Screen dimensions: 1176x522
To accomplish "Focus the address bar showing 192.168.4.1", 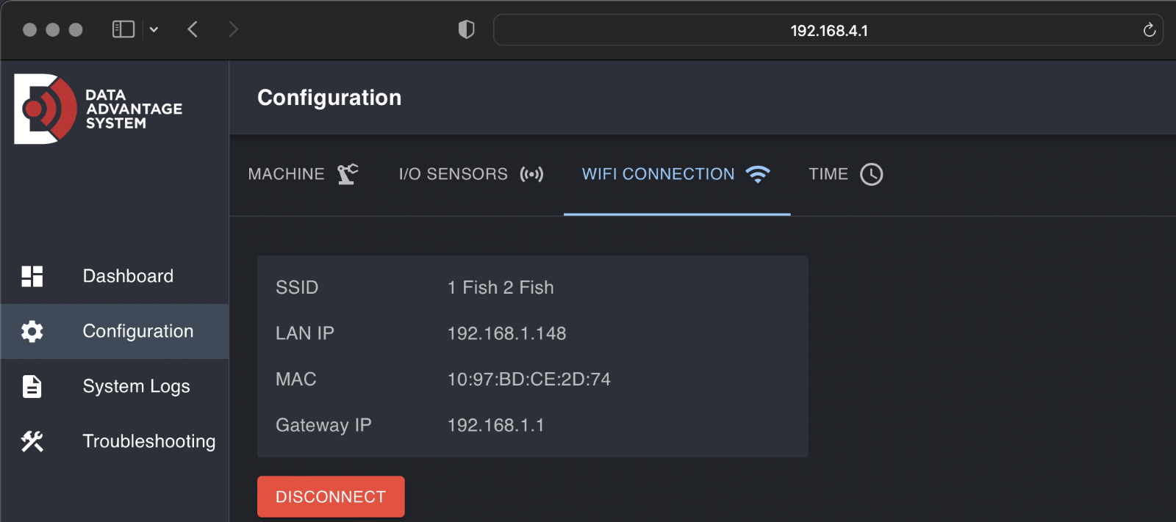I will click(x=828, y=30).
